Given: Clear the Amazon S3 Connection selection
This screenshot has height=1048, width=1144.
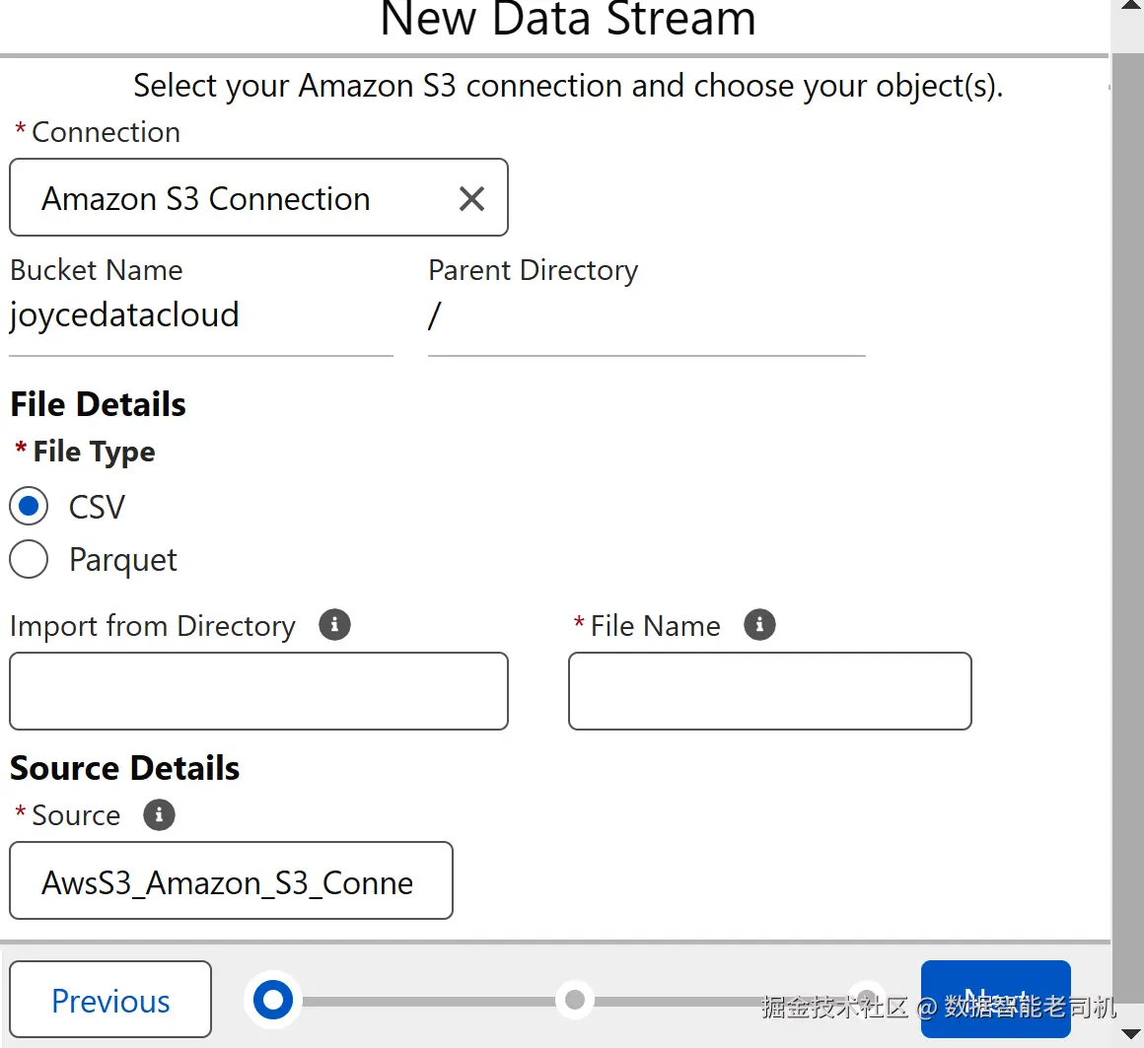Looking at the screenshot, I should point(471,198).
